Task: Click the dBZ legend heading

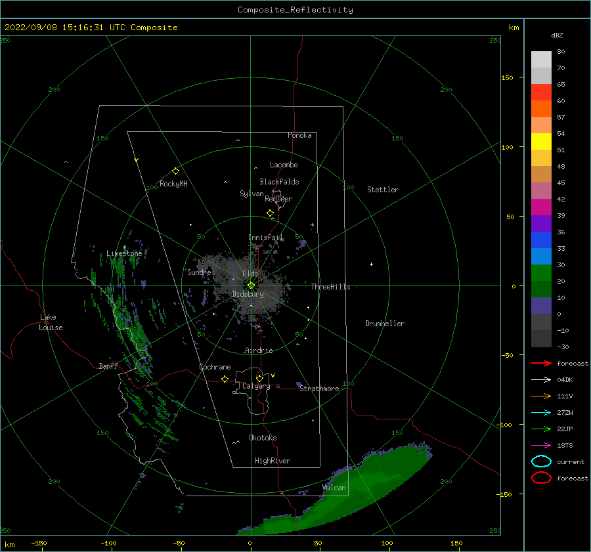Action: [557, 35]
